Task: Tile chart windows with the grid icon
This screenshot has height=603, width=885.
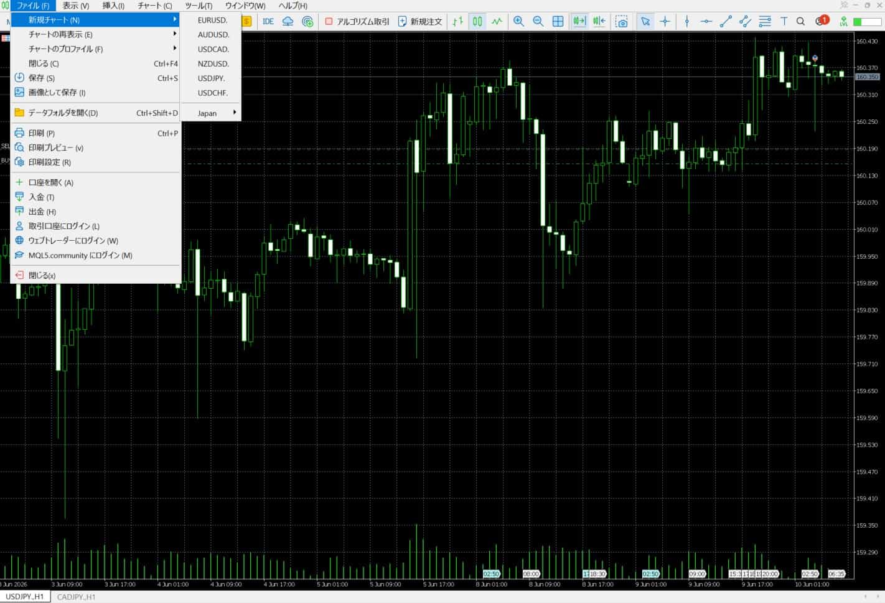Action: [x=558, y=21]
